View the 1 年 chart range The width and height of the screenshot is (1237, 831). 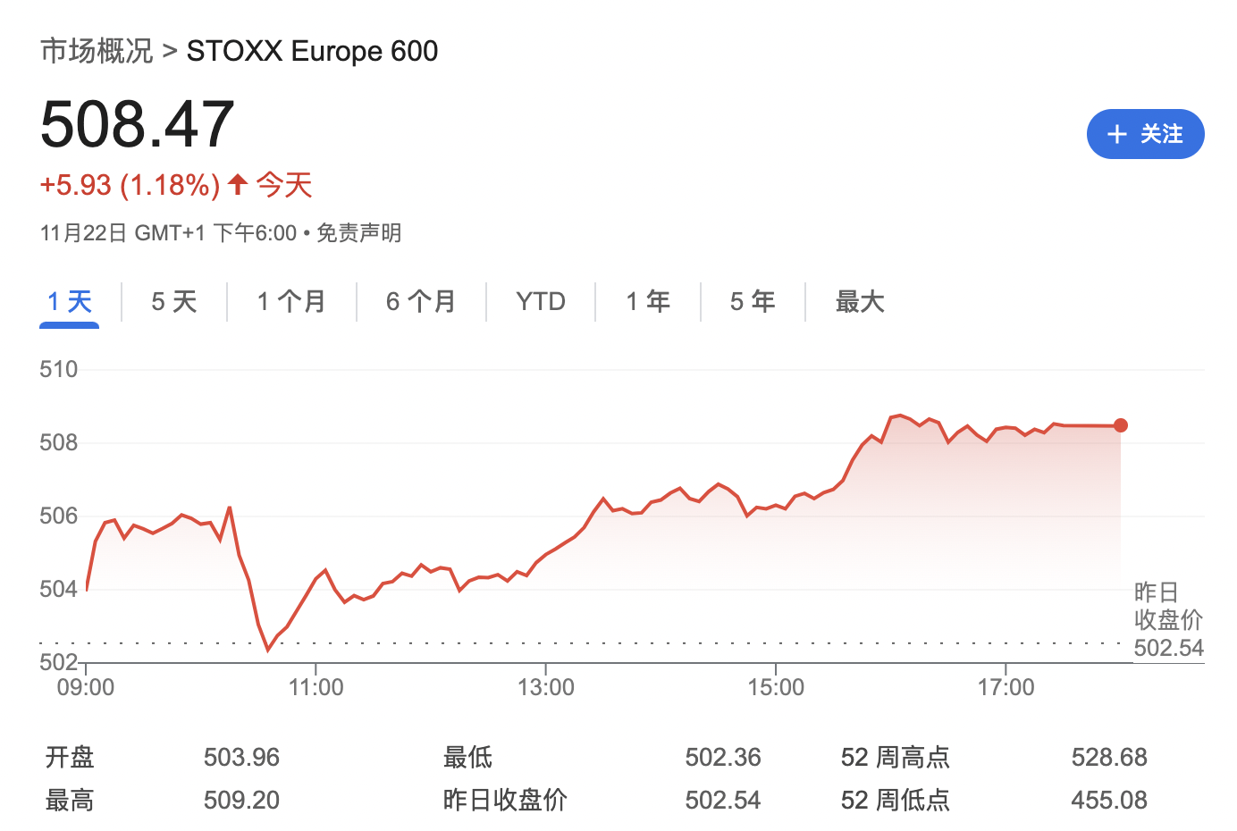[x=648, y=302]
